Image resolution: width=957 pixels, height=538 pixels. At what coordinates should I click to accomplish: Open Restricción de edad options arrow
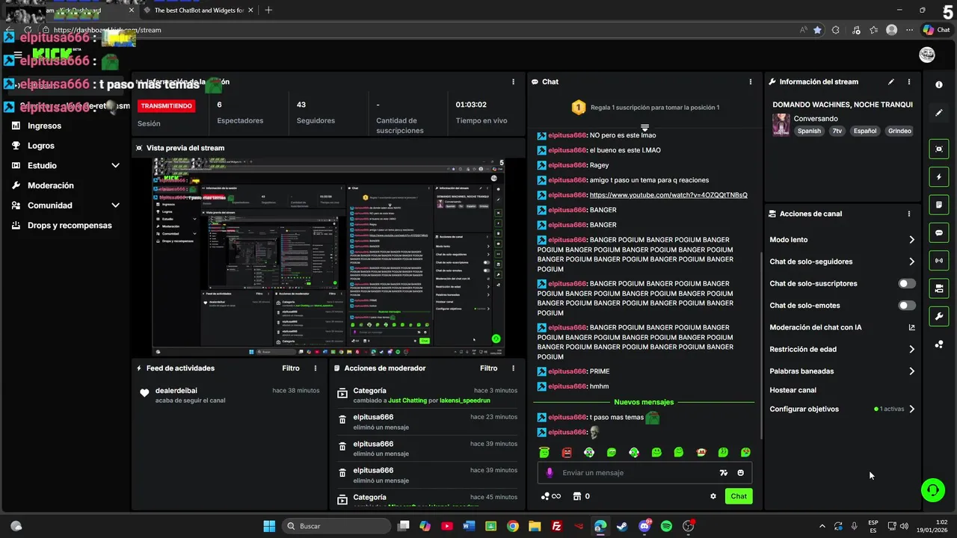(911, 349)
